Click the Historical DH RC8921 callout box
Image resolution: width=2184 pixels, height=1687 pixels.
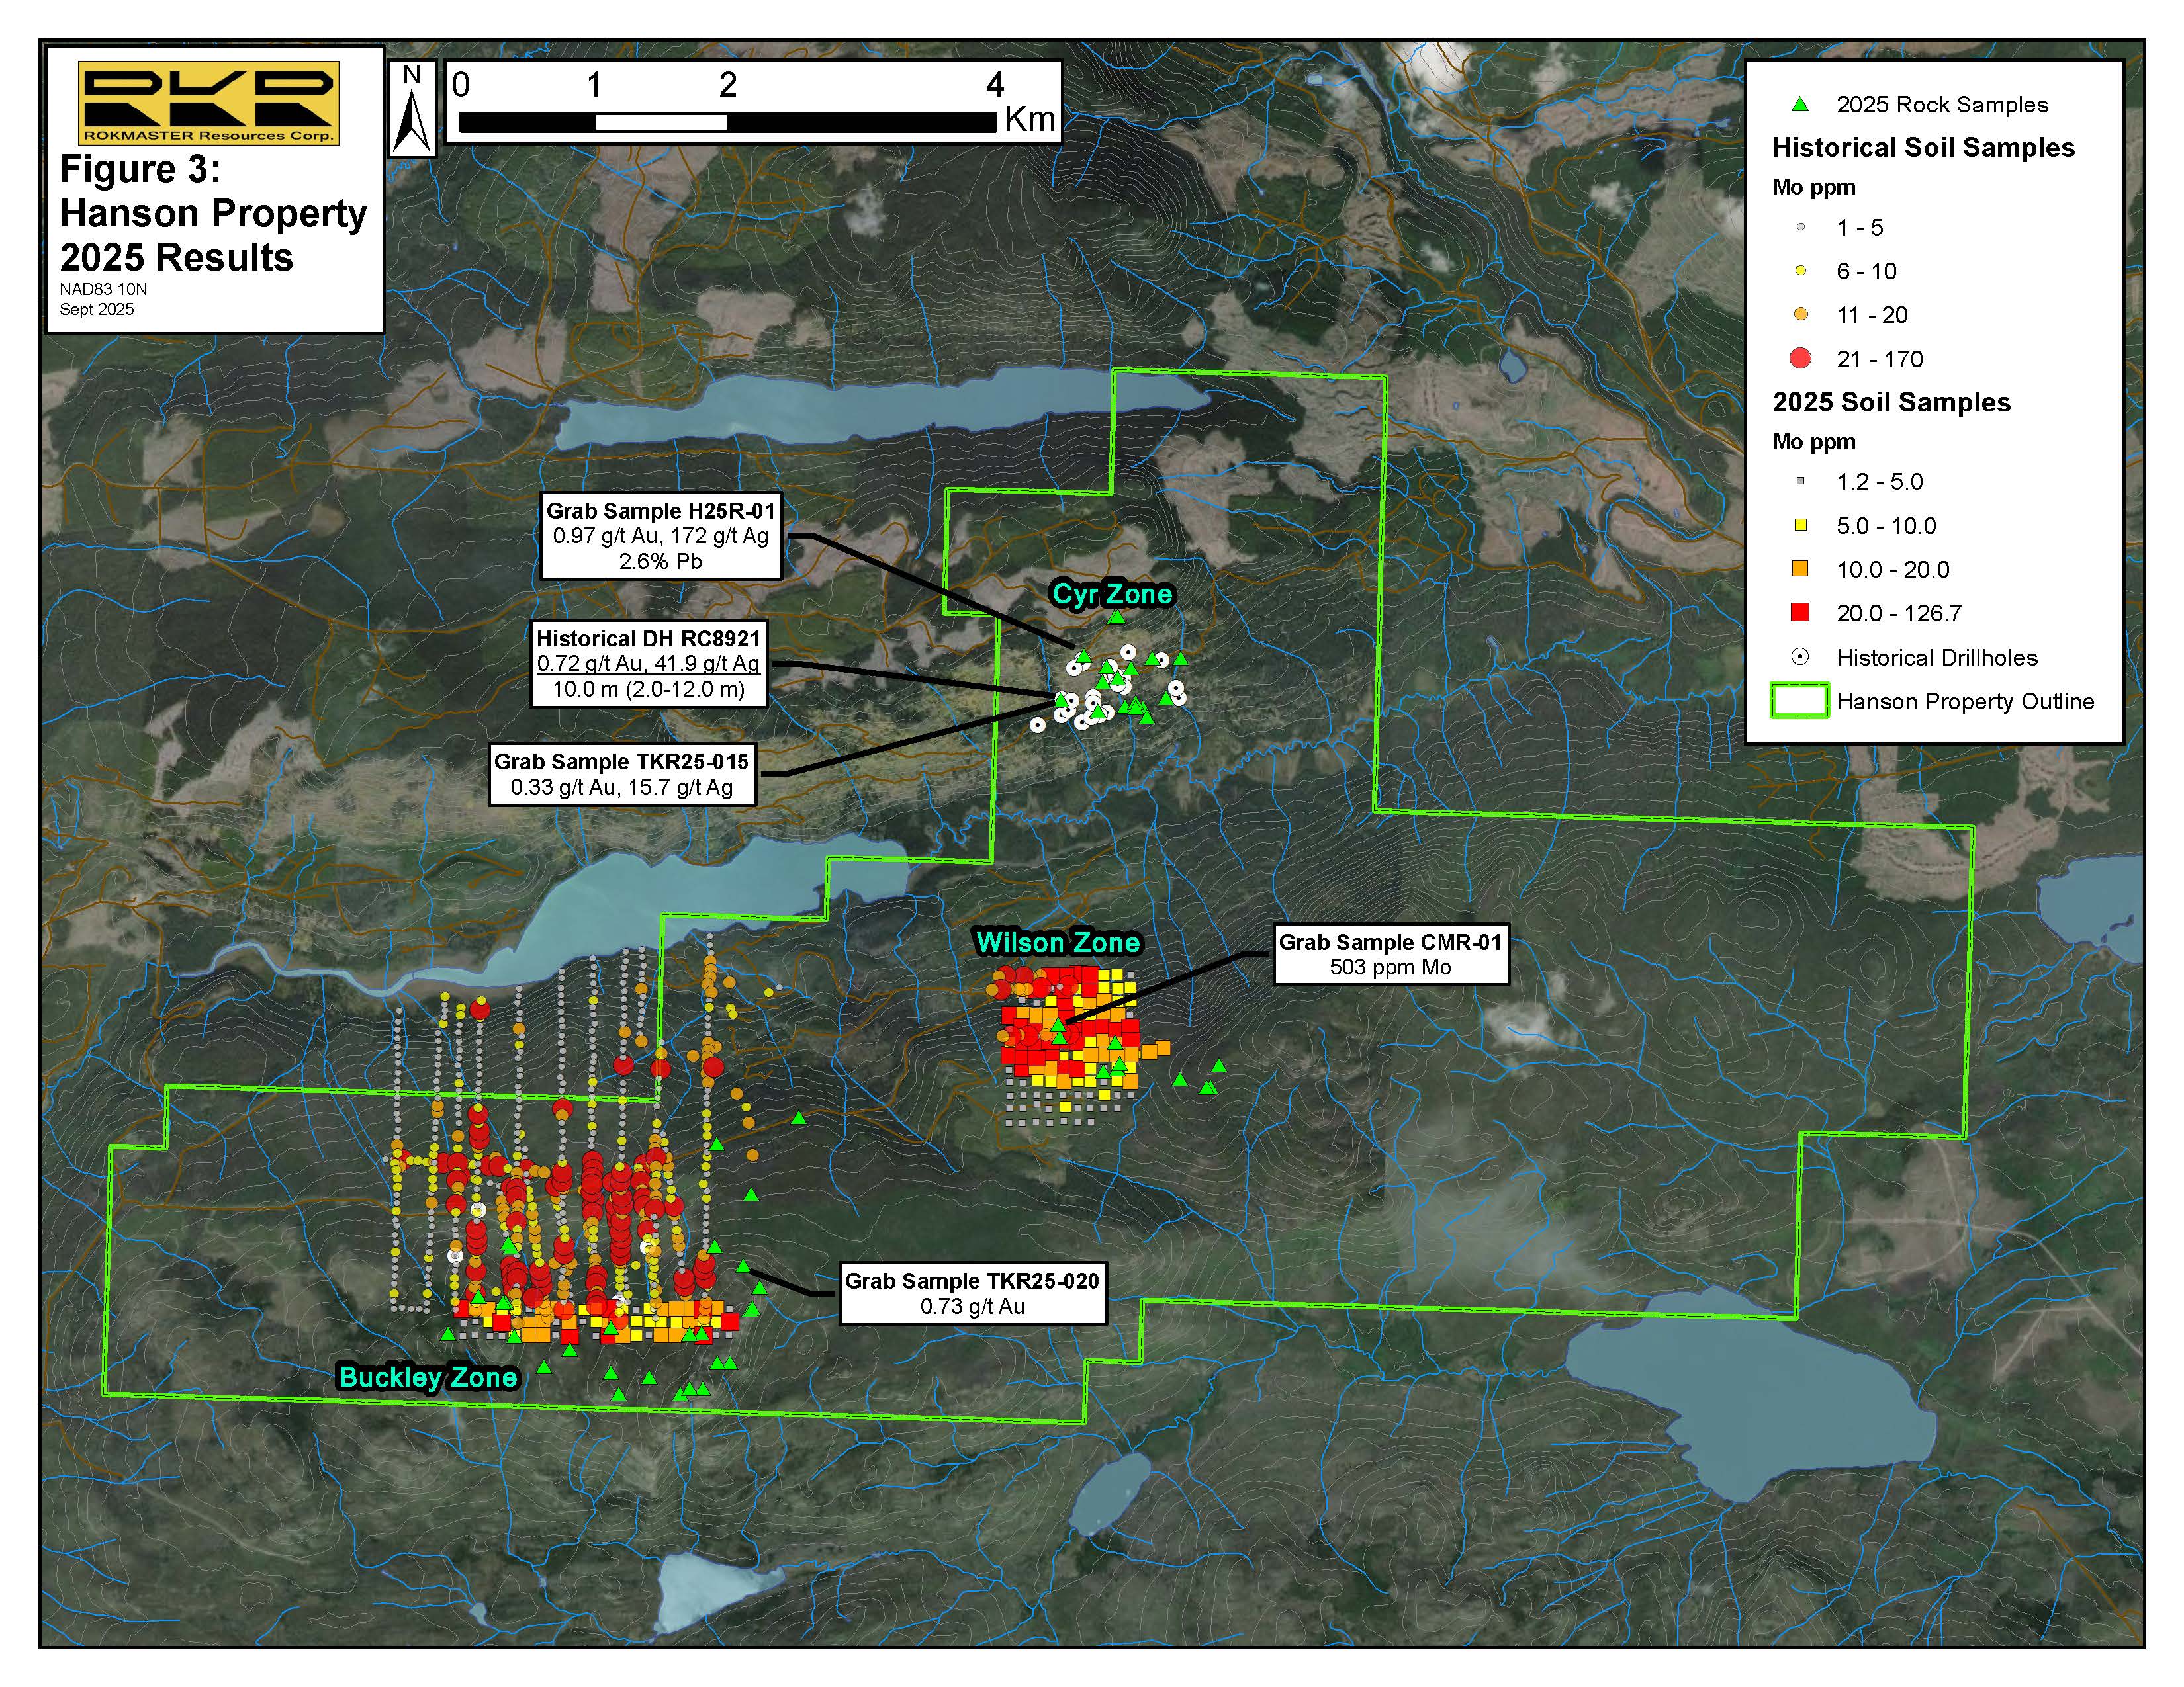(x=648, y=664)
